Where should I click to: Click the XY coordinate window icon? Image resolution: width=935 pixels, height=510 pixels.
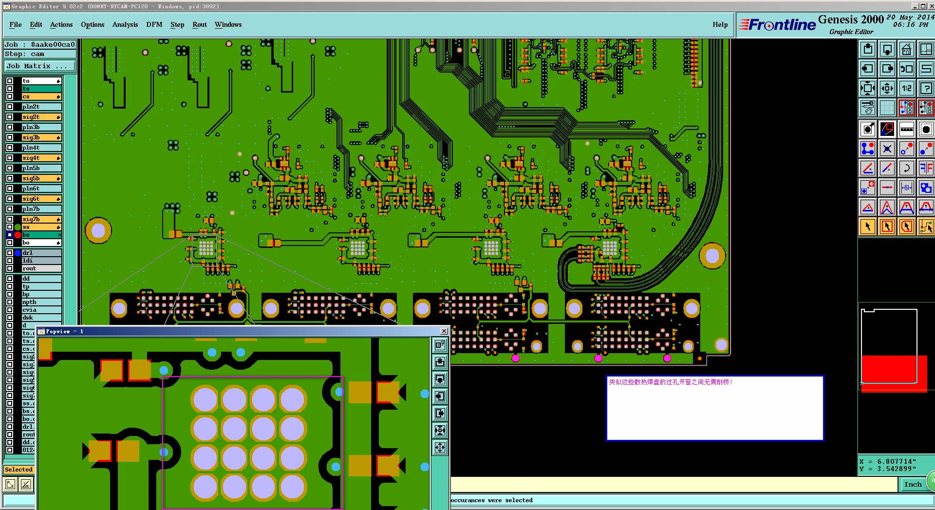point(926,49)
